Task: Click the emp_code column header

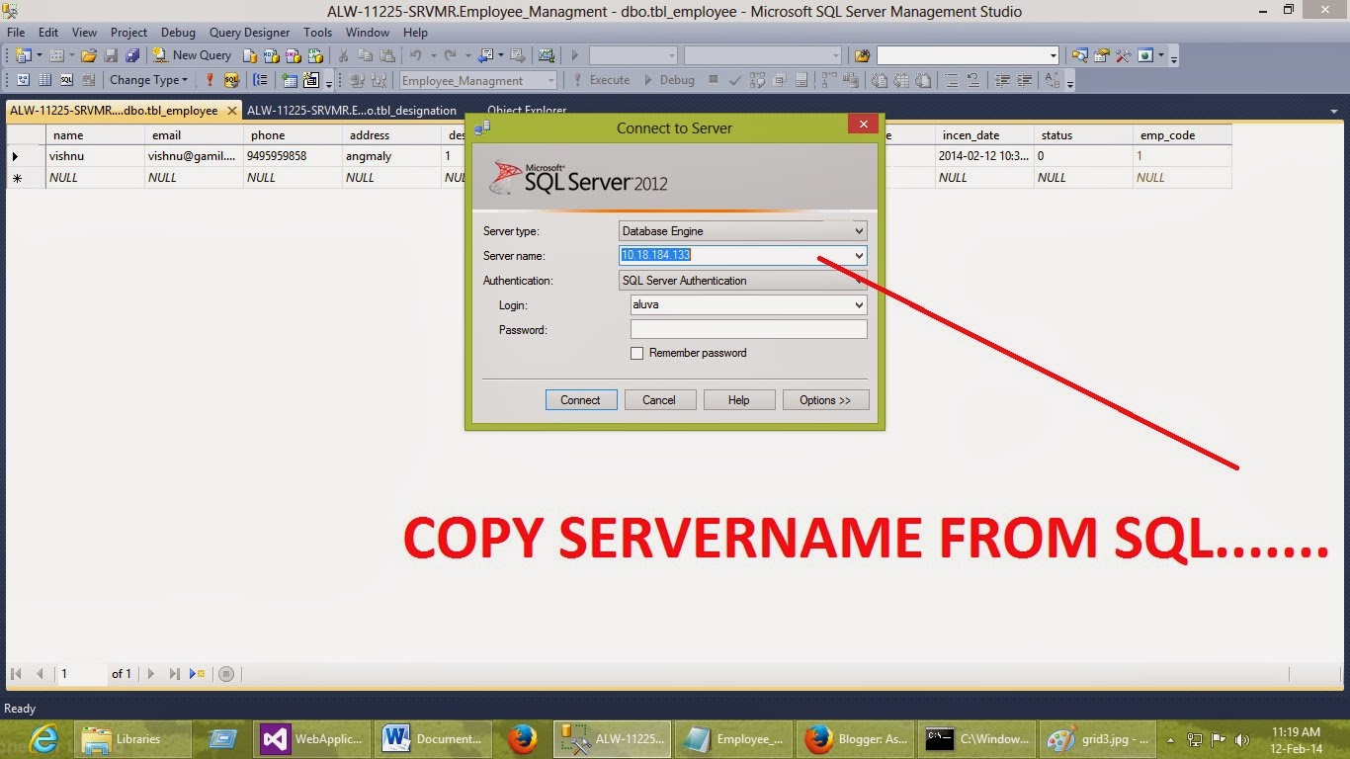Action: click(1182, 135)
